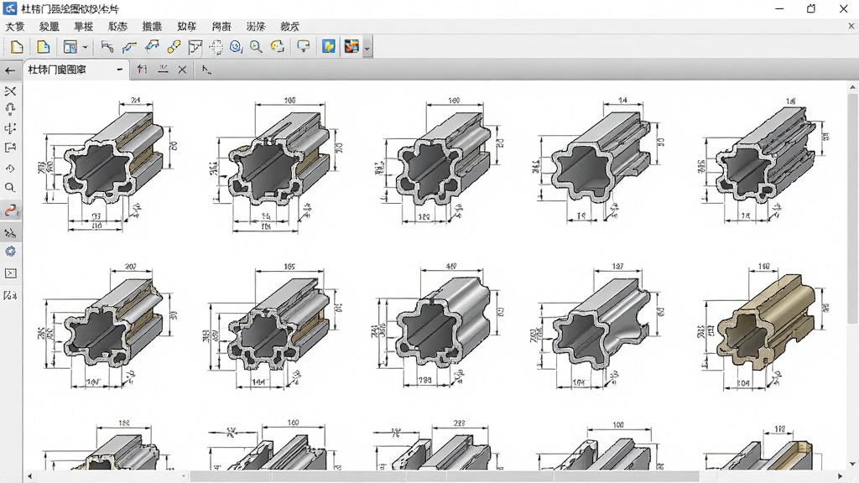Click the app logo in title bar
The image size is (859, 483).
click(x=10, y=8)
